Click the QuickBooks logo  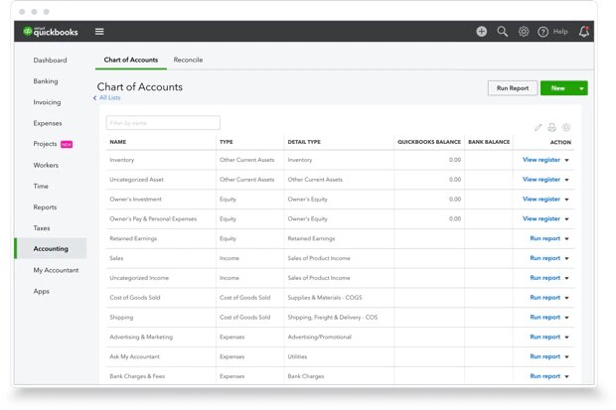(x=51, y=32)
